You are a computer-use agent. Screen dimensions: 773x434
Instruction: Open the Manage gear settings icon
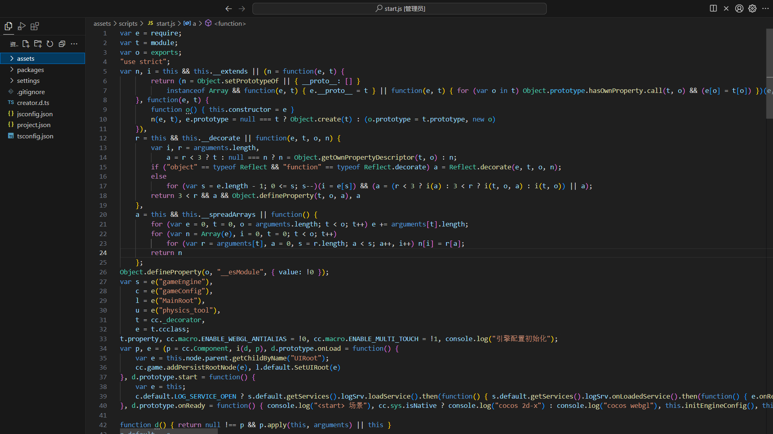(752, 8)
